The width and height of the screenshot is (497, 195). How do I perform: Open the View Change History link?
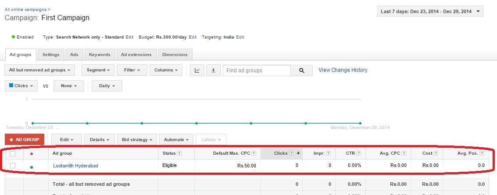pos(343,70)
